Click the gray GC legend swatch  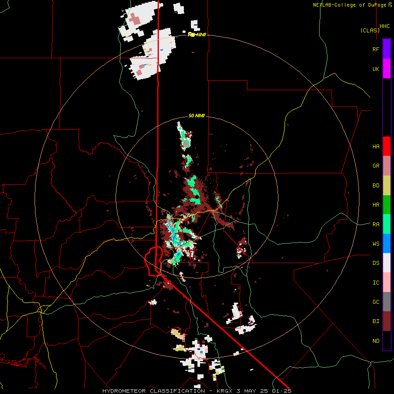click(x=387, y=302)
